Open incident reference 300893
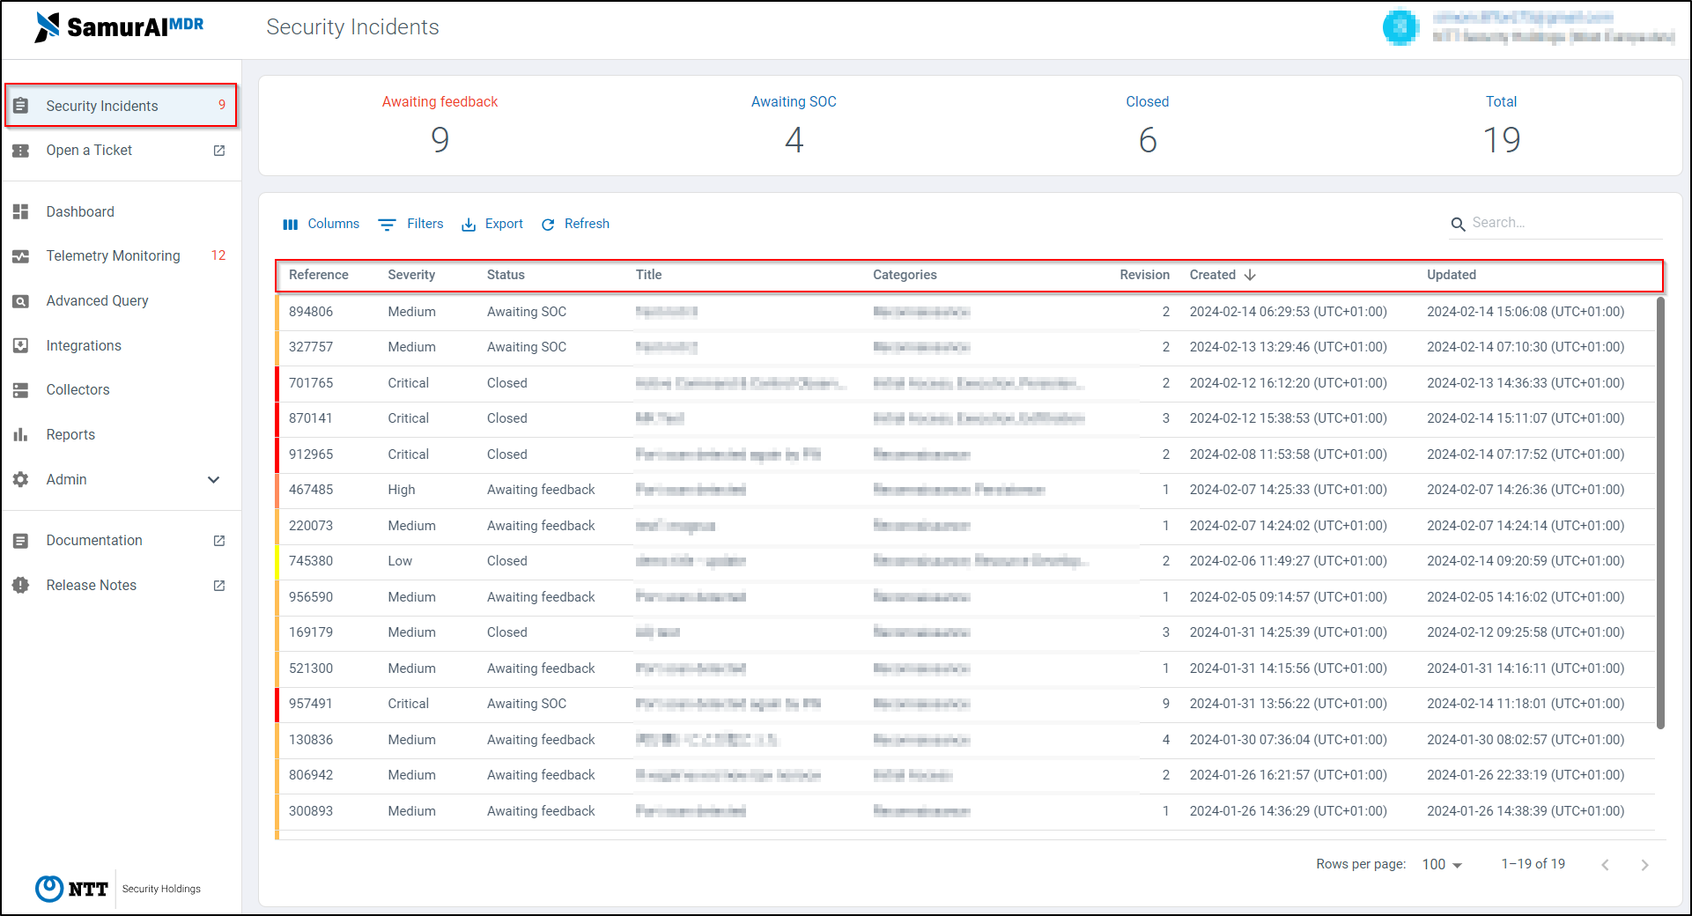 311,811
